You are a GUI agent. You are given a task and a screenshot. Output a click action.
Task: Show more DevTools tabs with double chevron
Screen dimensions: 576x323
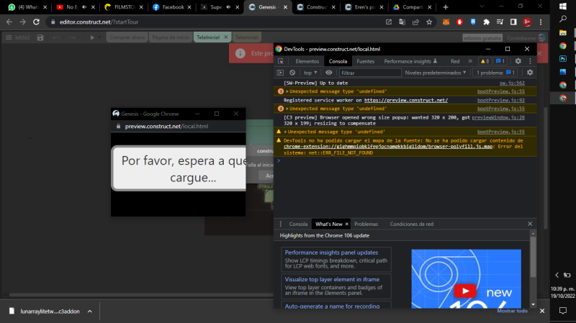tap(470, 61)
